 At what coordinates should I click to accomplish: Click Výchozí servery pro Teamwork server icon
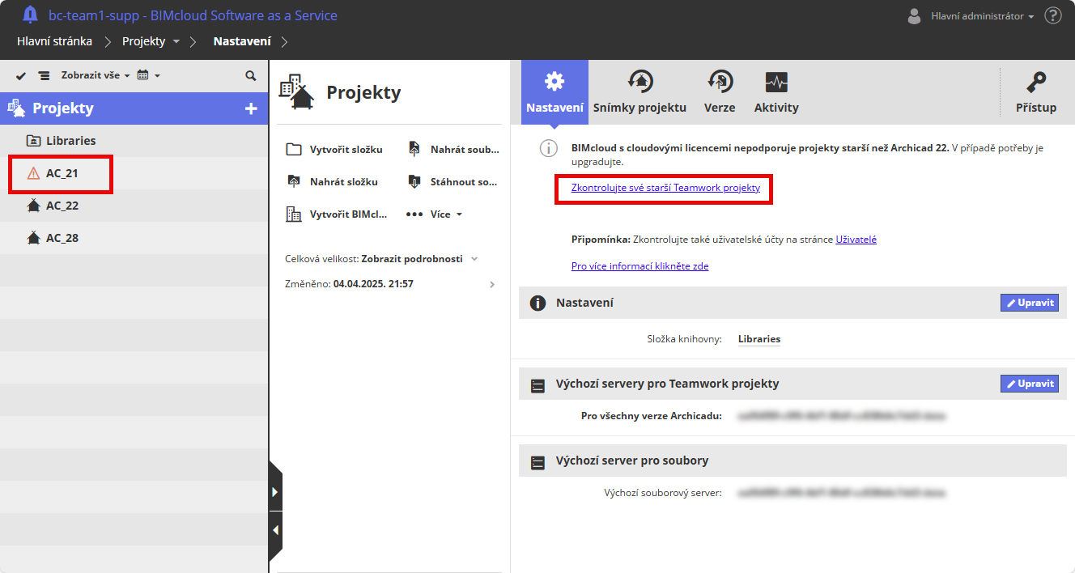(x=537, y=386)
